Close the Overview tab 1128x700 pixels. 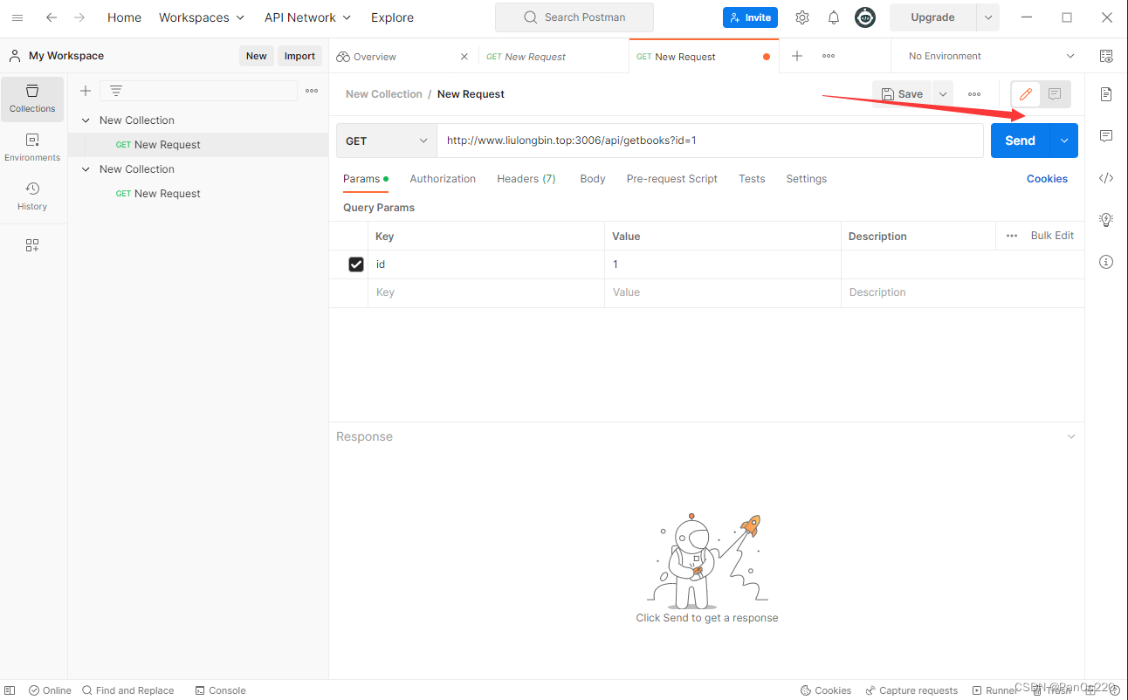click(x=464, y=57)
